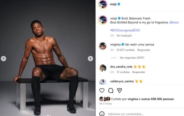Open valderyce_santos username link

coord(122,81)
